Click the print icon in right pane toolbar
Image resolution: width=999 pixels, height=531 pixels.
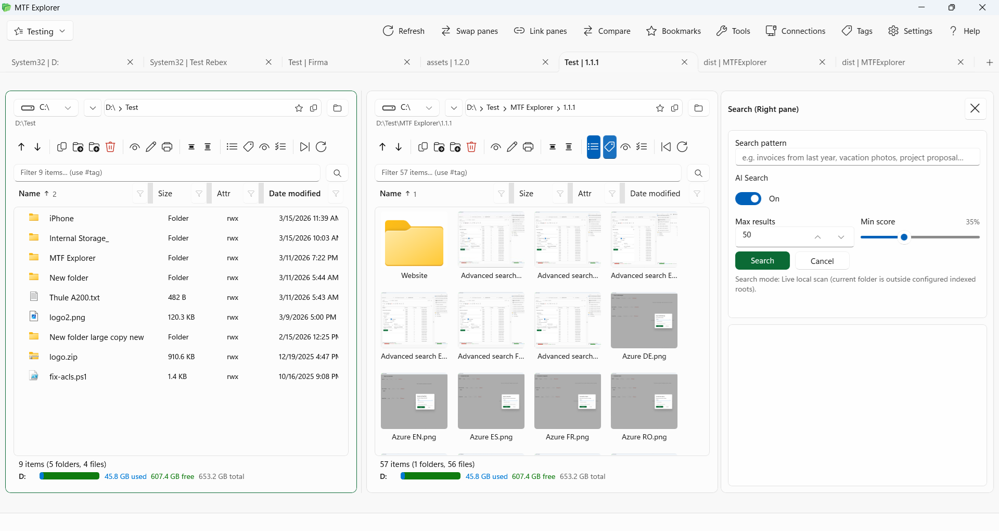tap(528, 147)
